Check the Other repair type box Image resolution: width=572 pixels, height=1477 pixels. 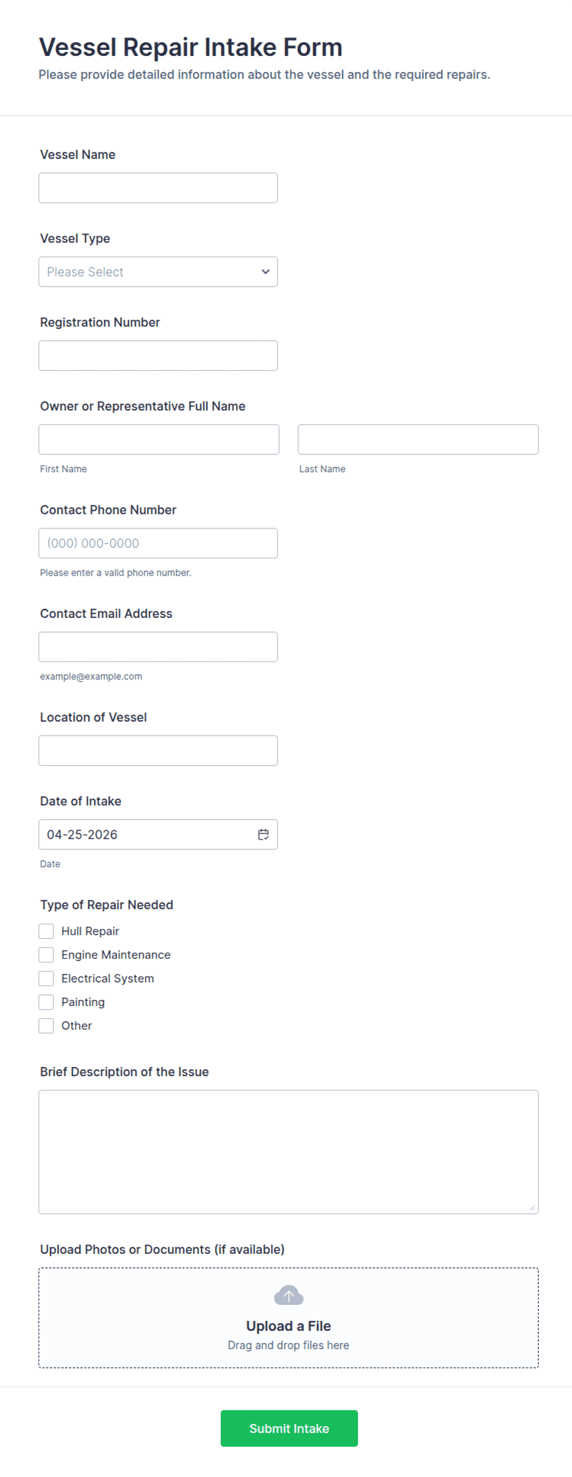[x=46, y=1026]
